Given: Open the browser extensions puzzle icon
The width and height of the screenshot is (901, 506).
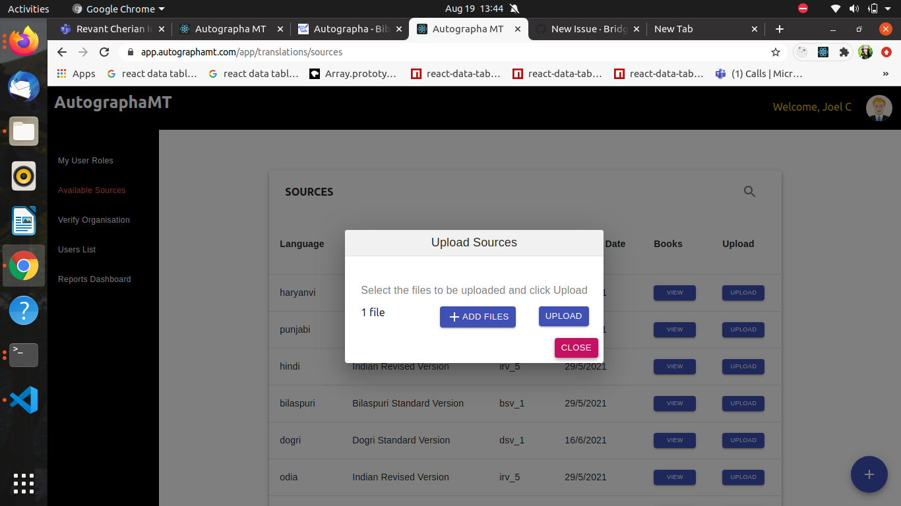Looking at the screenshot, I should (844, 52).
